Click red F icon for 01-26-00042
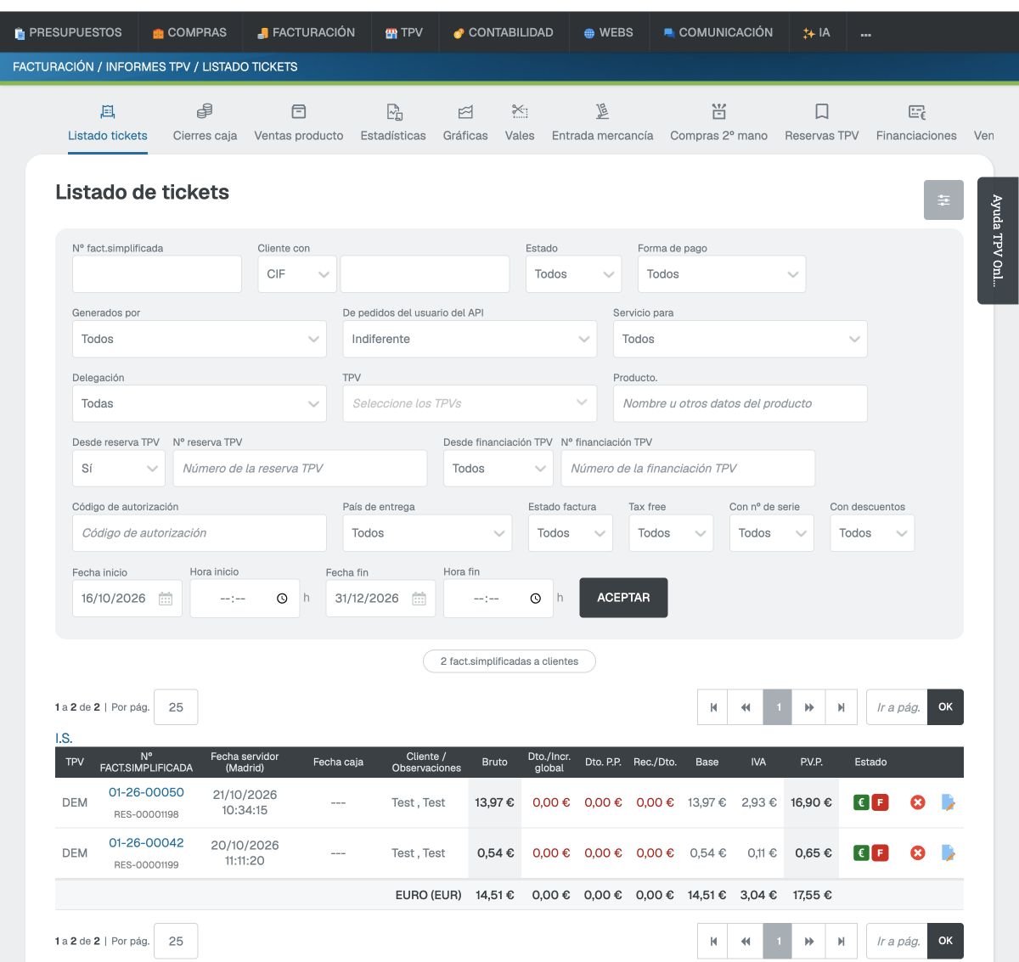Screen dimensions: 1019x962 pos(880,853)
